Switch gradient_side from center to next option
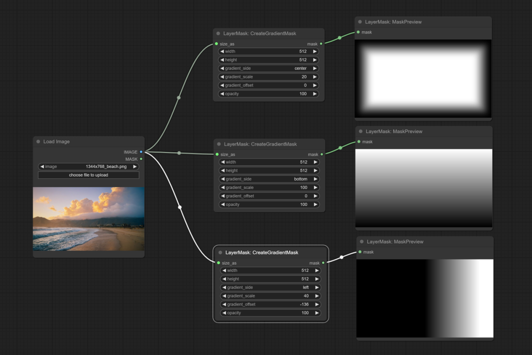The height and width of the screenshot is (355, 532). pyautogui.click(x=315, y=68)
